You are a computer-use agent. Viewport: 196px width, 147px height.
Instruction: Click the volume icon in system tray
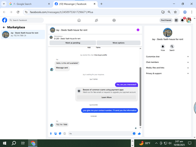[170, 143]
